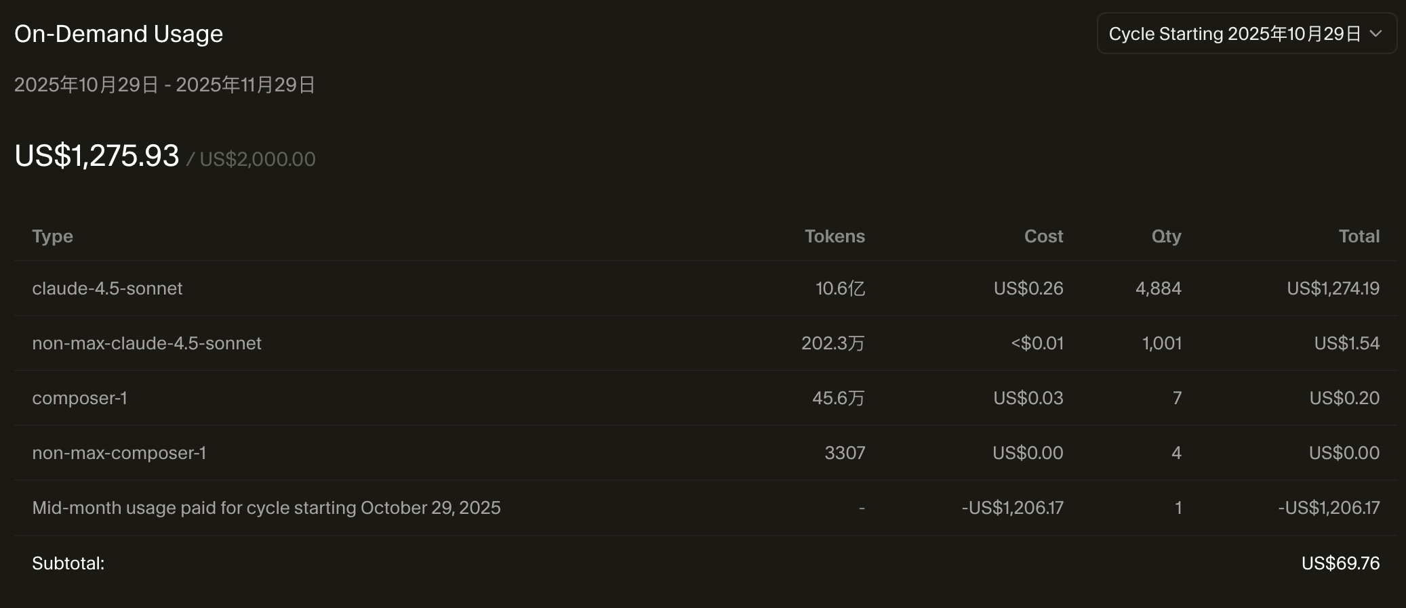Click the chevron arrow in cycle selector
This screenshot has width=1406, height=608.
click(x=1375, y=34)
